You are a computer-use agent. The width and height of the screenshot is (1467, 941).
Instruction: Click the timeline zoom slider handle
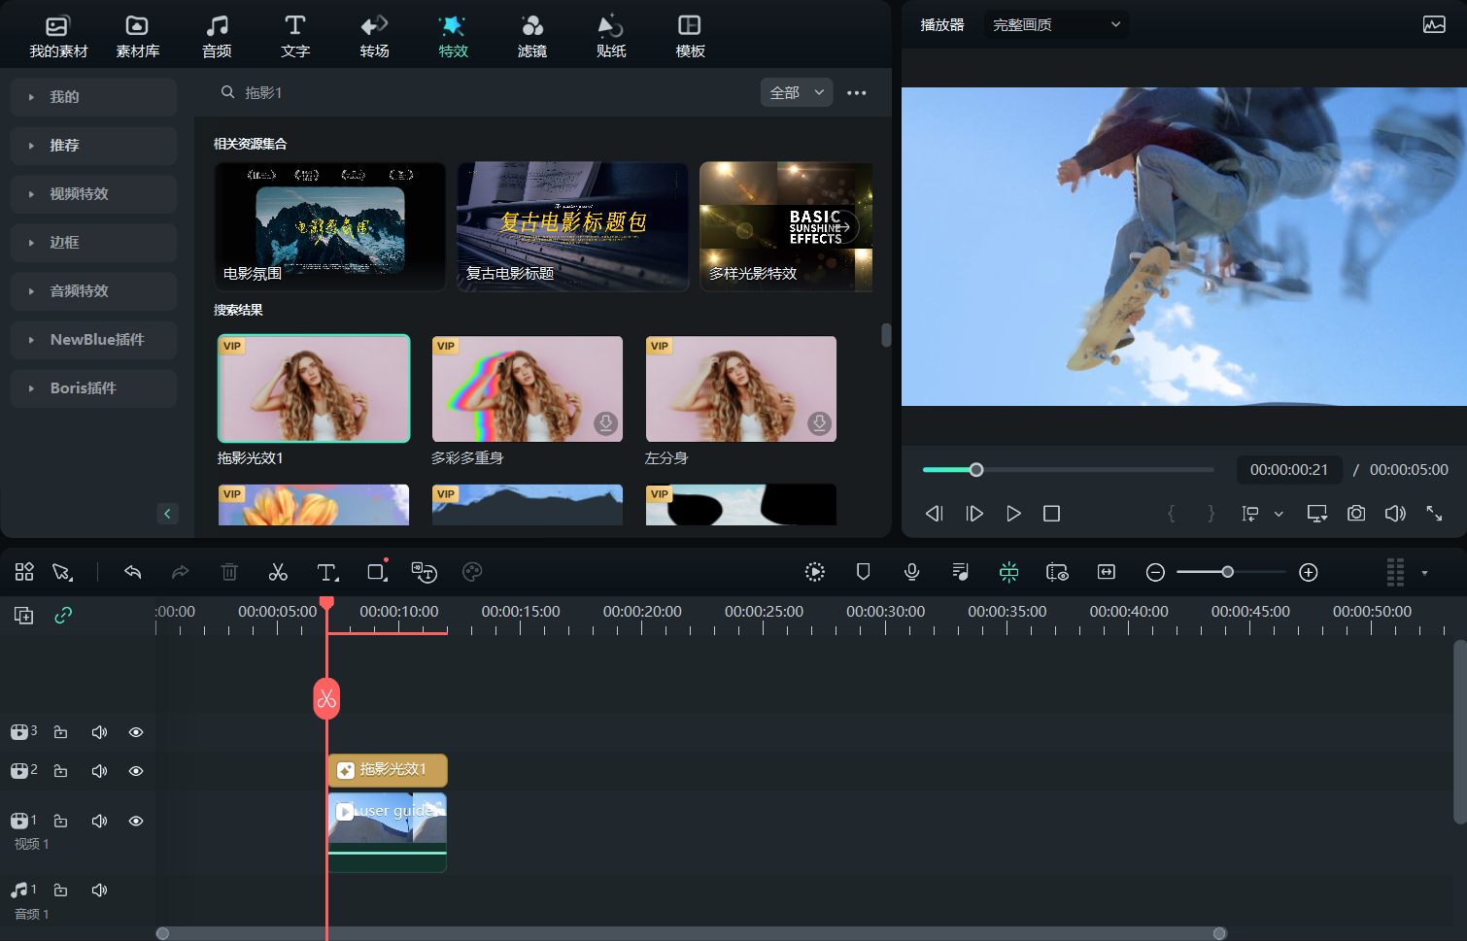point(1227,572)
